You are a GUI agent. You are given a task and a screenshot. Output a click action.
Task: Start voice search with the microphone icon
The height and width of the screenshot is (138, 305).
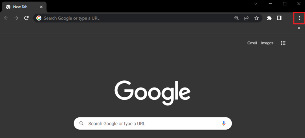[x=224, y=123]
